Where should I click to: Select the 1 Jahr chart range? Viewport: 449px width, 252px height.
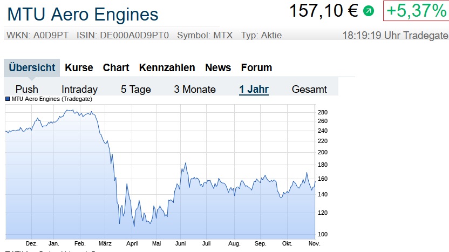(x=254, y=90)
